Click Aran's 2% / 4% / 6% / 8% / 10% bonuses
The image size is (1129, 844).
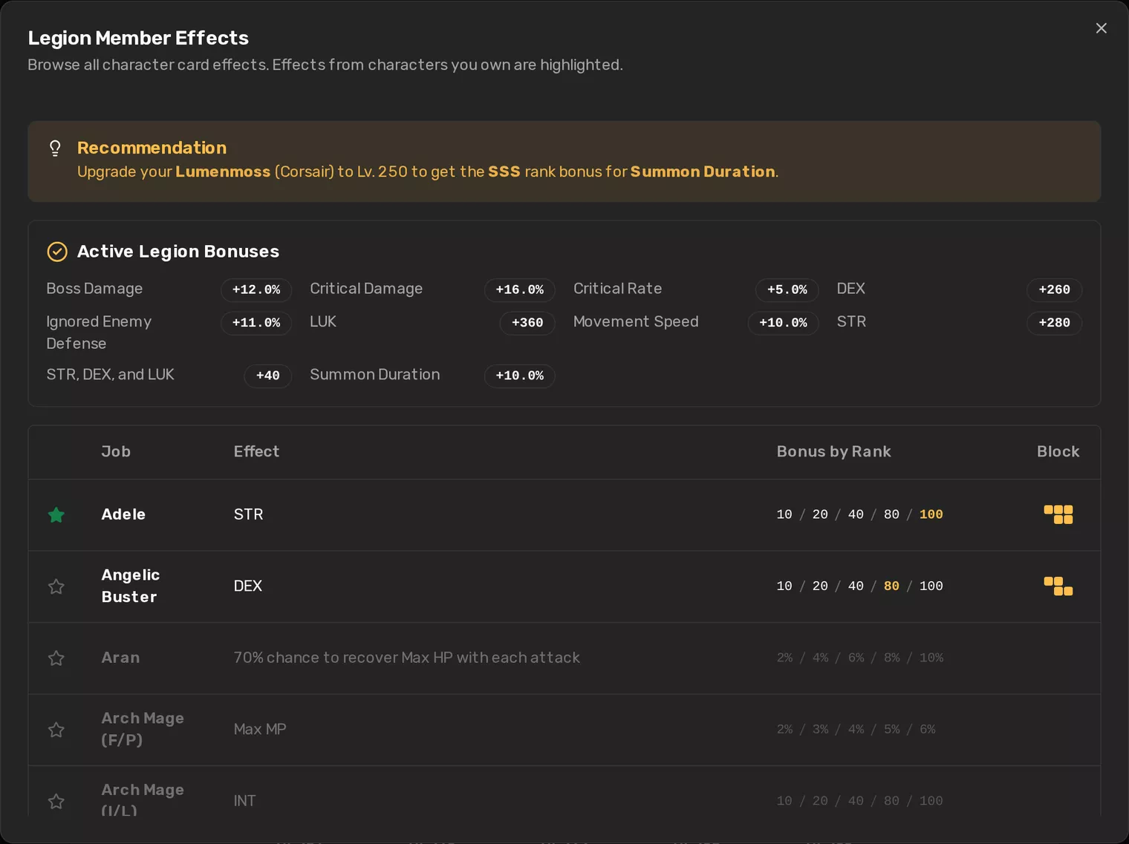point(860,658)
